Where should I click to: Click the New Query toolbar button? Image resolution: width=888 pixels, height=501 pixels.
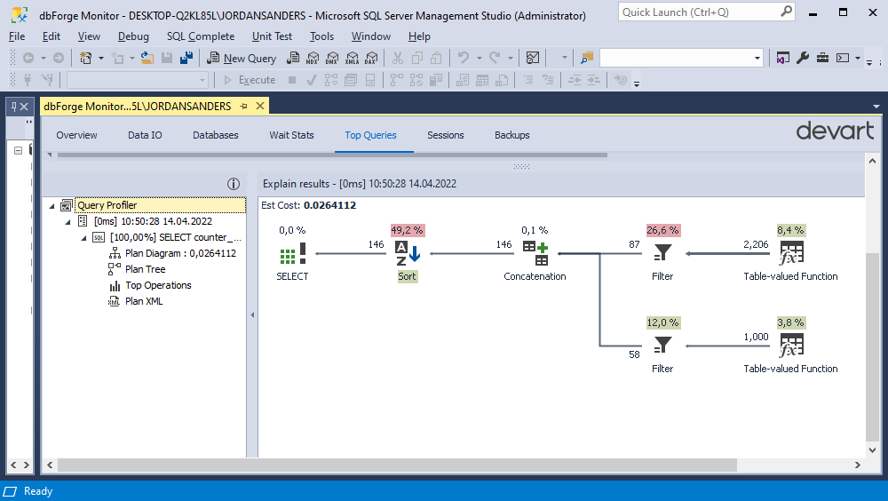tap(242, 58)
